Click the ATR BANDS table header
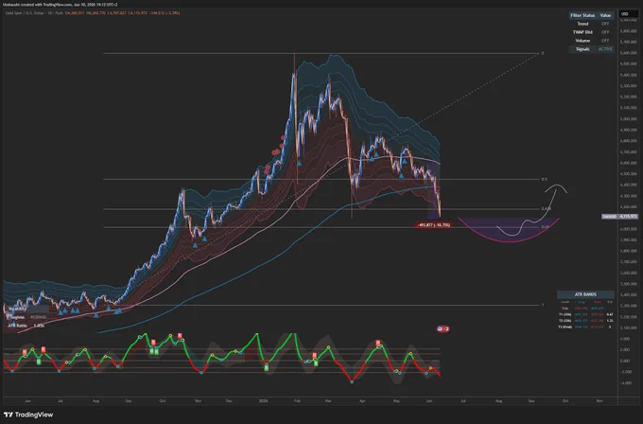643x424 pixels. [585, 294]
